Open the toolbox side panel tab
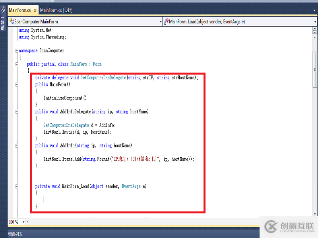 (2, 23)
